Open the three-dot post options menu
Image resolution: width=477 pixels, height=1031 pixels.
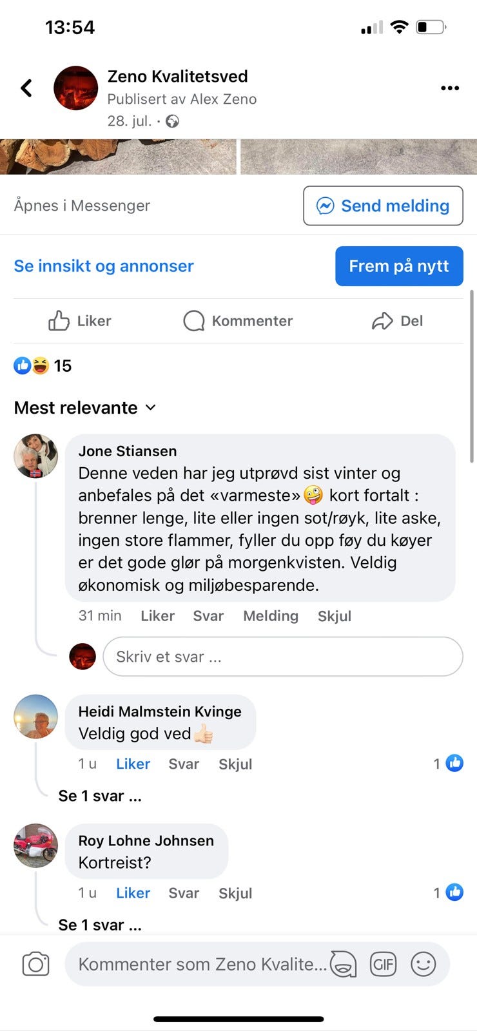(449, 88)
